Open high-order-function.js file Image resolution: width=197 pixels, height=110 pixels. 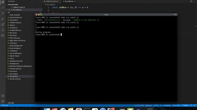point(17,41)
